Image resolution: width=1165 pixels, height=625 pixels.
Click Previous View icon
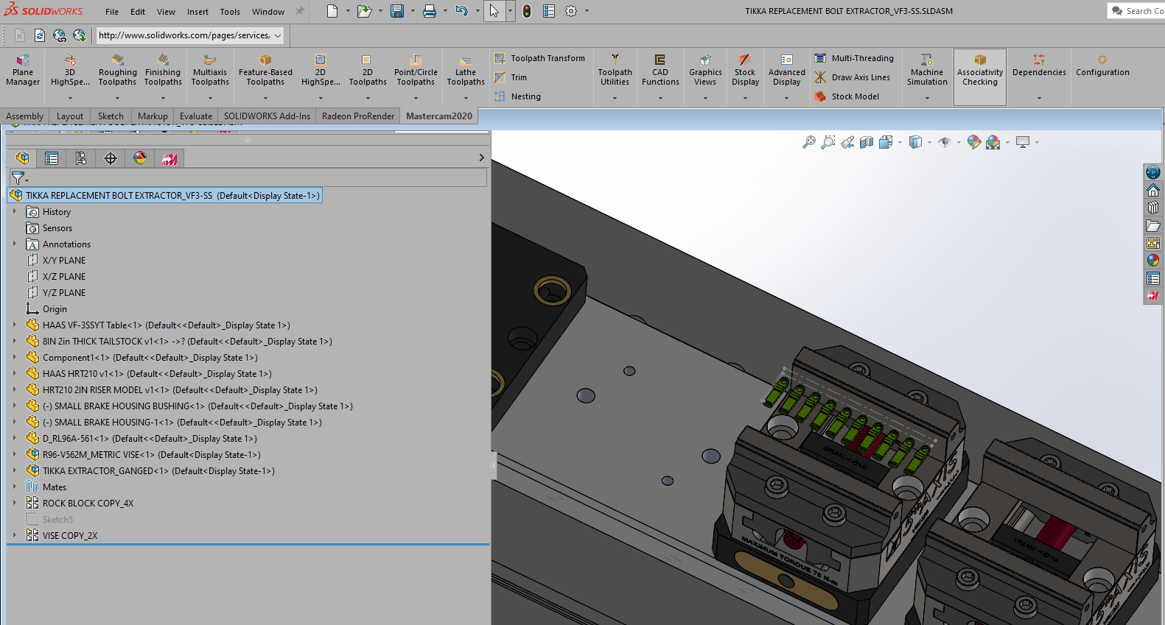[x=847, y=142]
